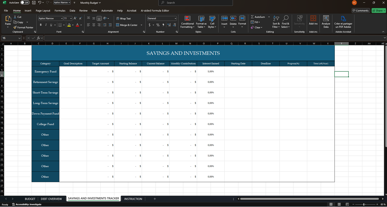Screen dimensions: 387x207
Task: Click the zoom slider in the status bar
Action: (364, 204)
